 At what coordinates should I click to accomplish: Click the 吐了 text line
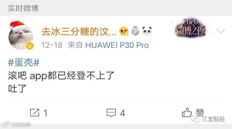click(x=17, y=88)
